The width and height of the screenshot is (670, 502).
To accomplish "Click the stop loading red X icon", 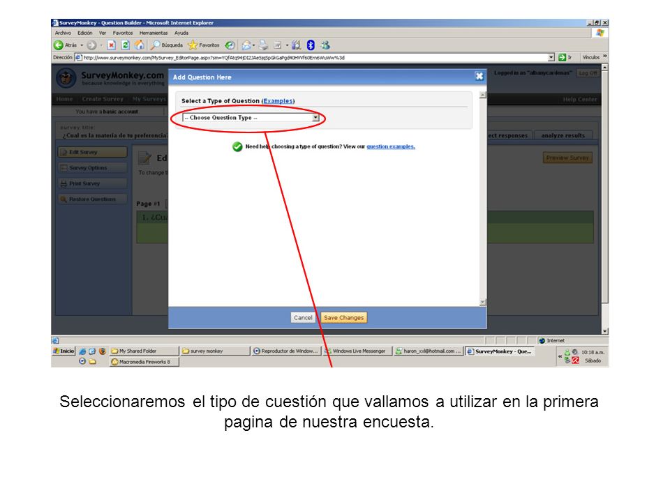I will [x=111, y=45].
